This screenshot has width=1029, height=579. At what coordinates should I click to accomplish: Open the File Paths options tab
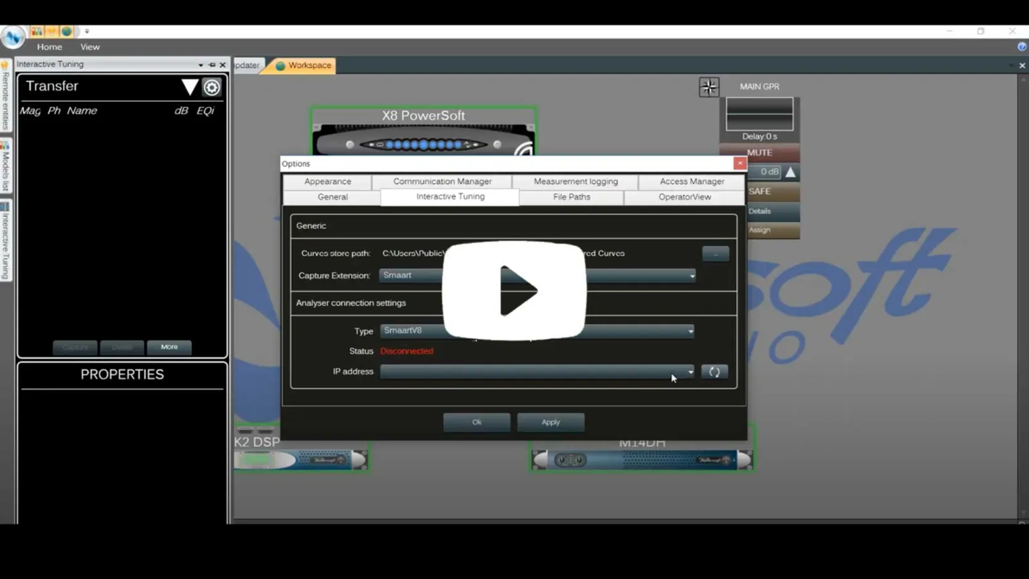click(x=572, y=197)
